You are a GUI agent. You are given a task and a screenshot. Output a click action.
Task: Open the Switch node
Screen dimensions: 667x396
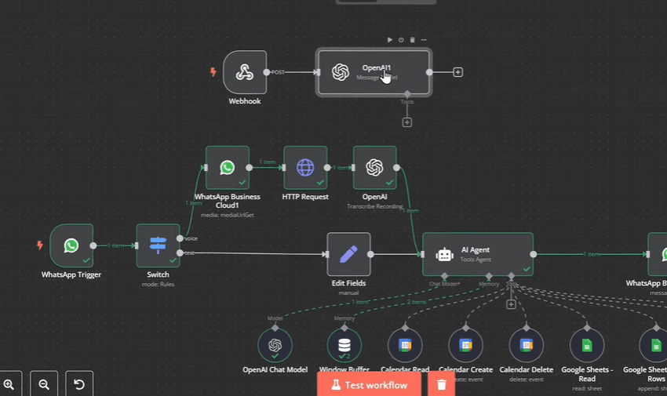coord(159,245)
